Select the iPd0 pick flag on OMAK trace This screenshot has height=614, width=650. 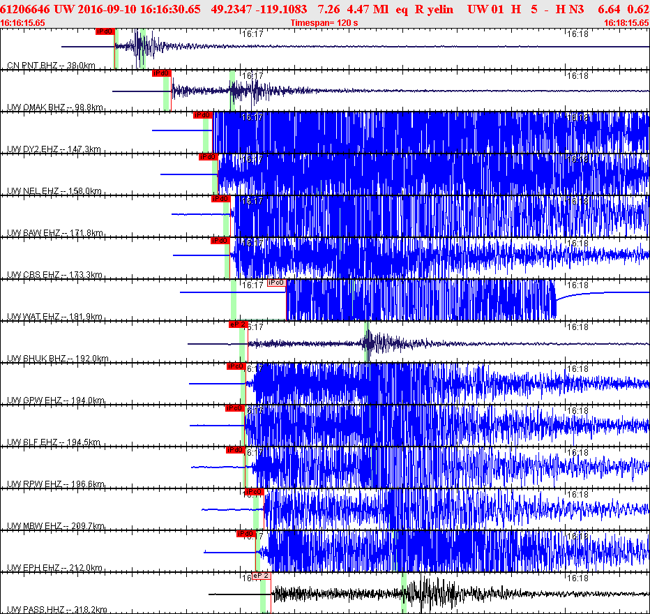tap(161, 73)
